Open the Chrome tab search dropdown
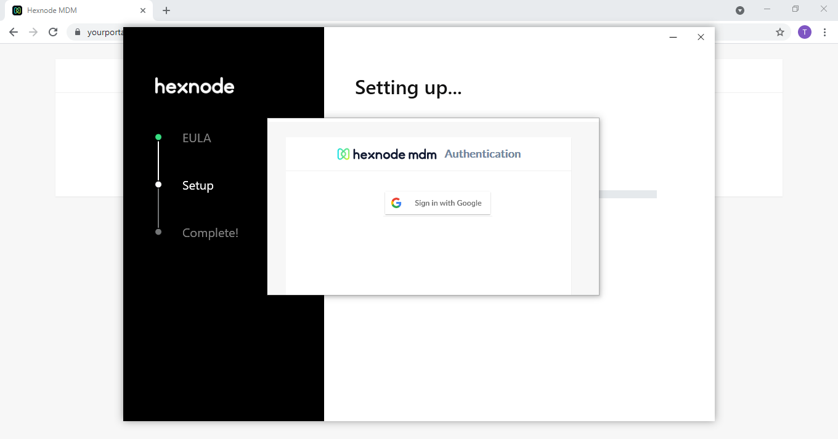The width and height of the screenshot is (838, 439). tap(740, 10)
